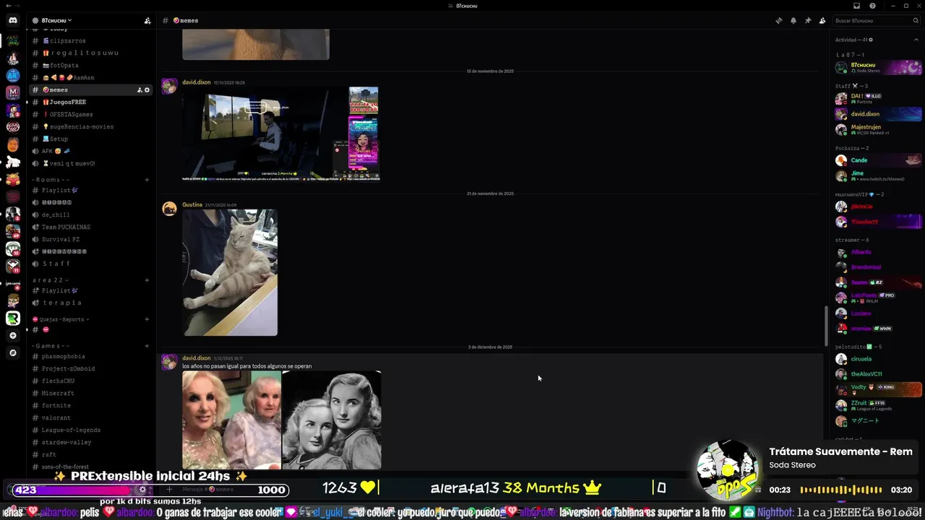
Task: Click Goutina's username in chat
Action: (x=192, y=205)
